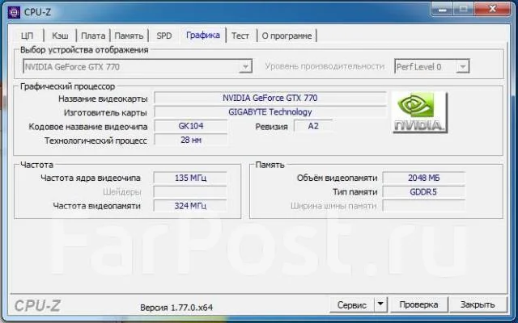Close the CPU-Z window with X
Screen dimensions: 518x323
point(493,10)
